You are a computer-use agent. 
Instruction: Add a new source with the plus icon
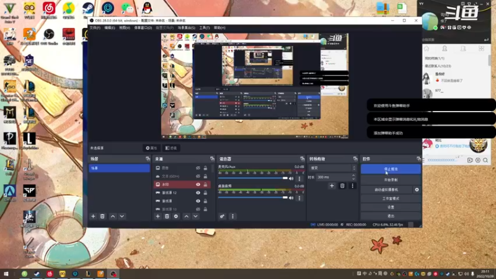(x=157, y=216)
